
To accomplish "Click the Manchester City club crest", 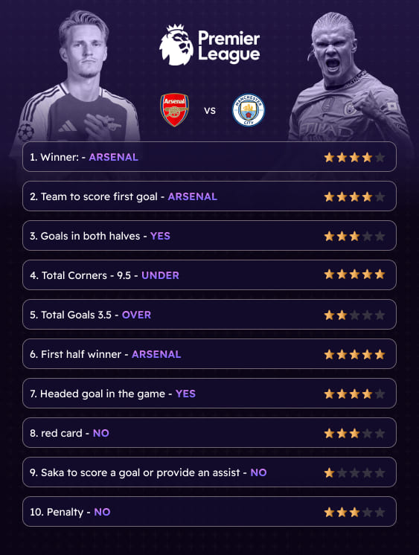I will tap(249, 110).
